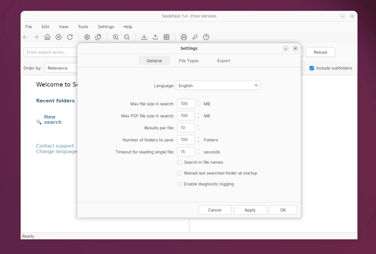Focus the Enter search terms field
The width and height of the screenshot is (376, 254).
(50, 52)
